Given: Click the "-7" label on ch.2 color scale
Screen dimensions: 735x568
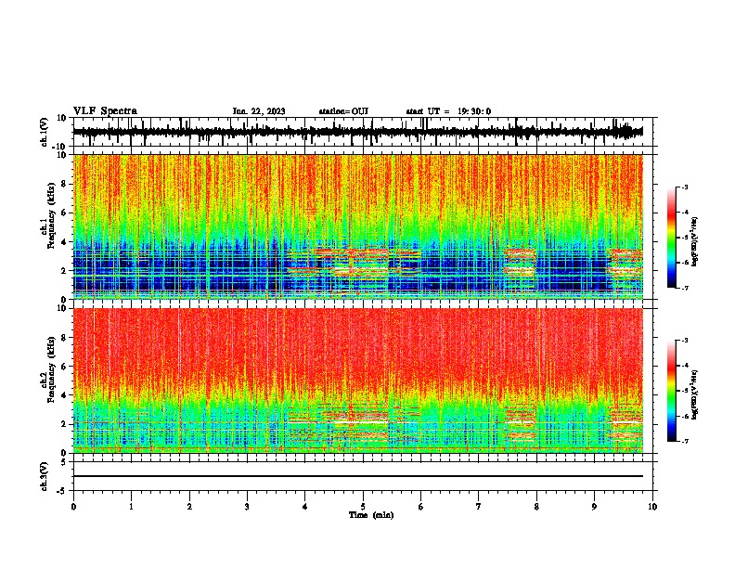Looking at the screenshot, I should tap(685, 442).
